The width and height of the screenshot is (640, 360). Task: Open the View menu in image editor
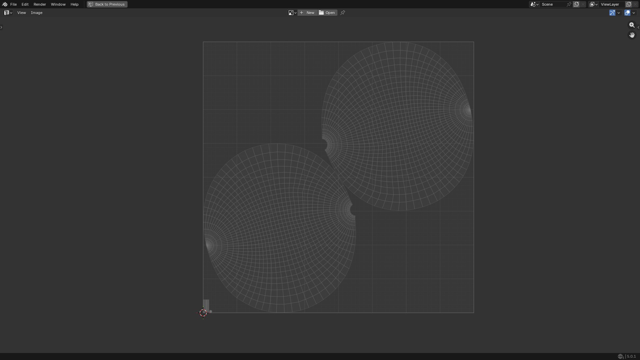click(21, 13)
